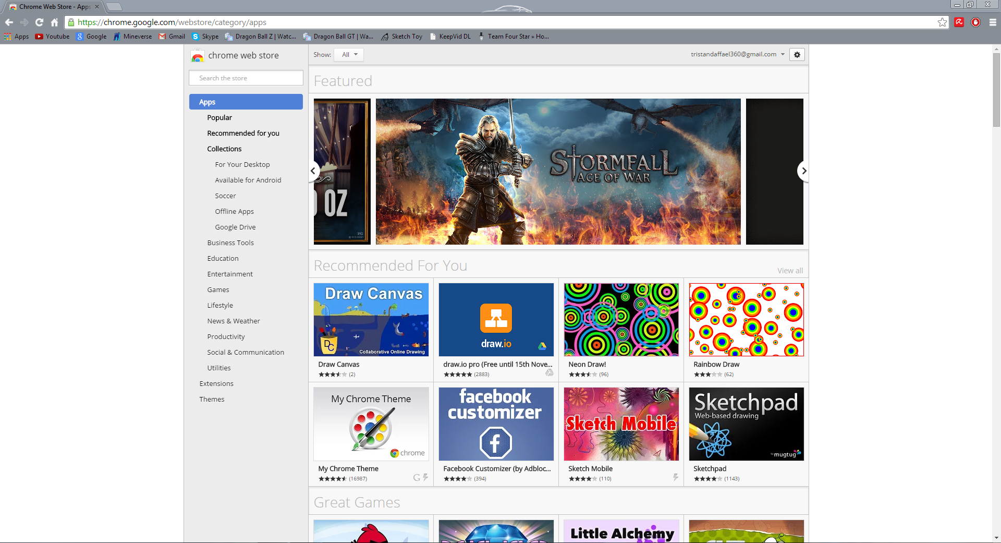Select Popular in the sidebar
The image size is (1001, 543).
(219, 117)
